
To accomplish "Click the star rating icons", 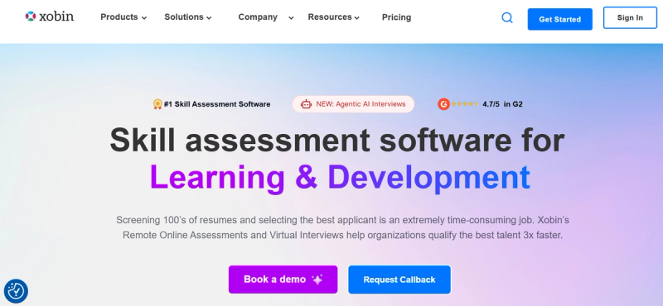I will coord(465,104).
